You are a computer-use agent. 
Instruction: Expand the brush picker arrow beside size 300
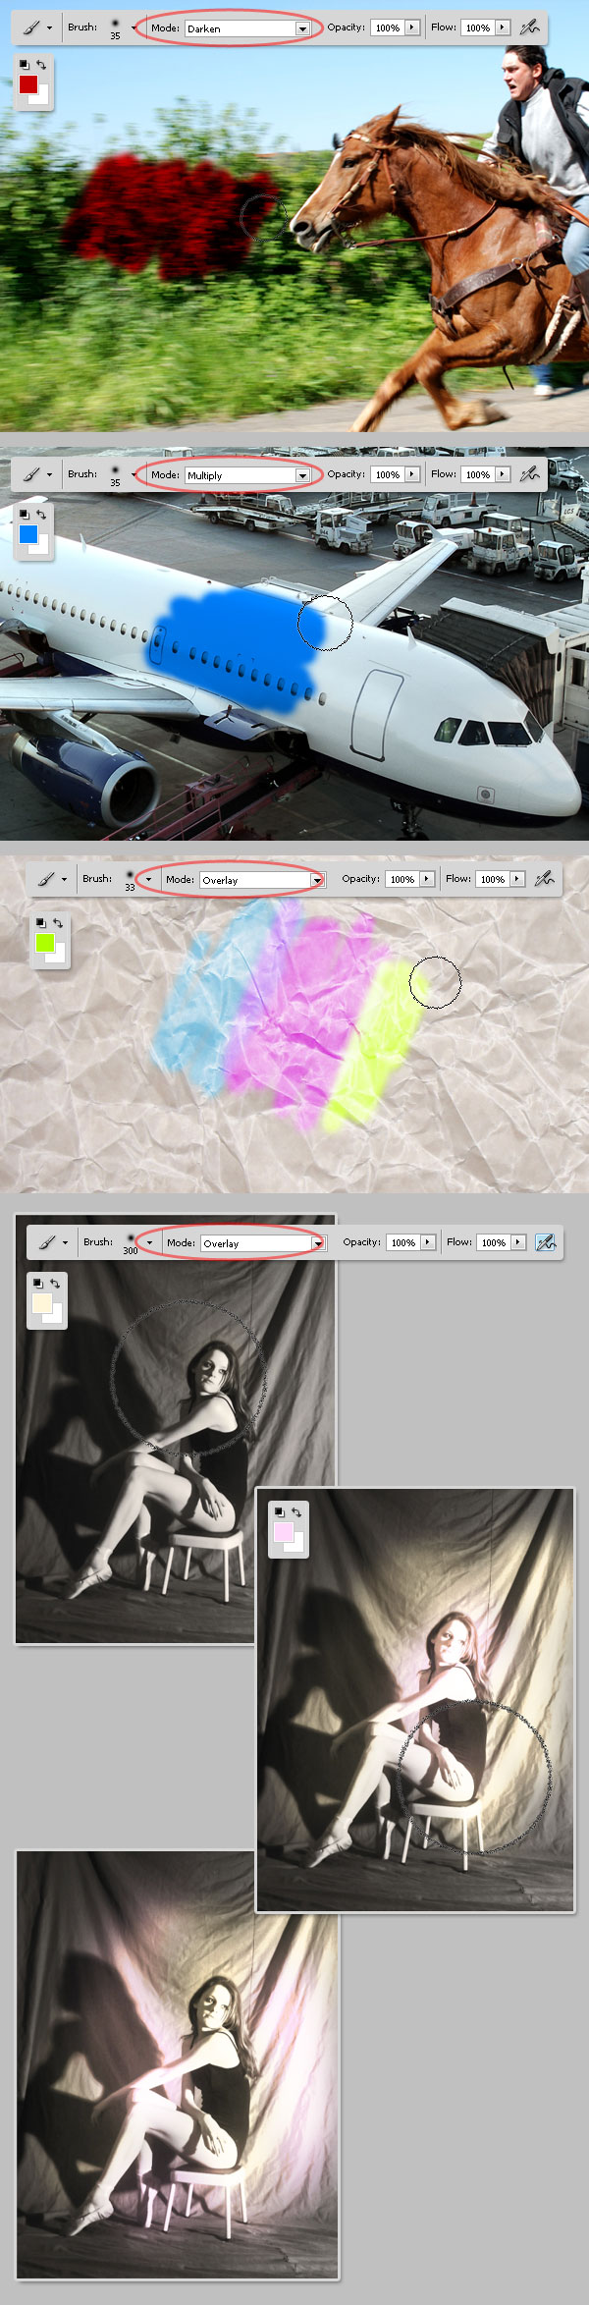[149, 1242]
